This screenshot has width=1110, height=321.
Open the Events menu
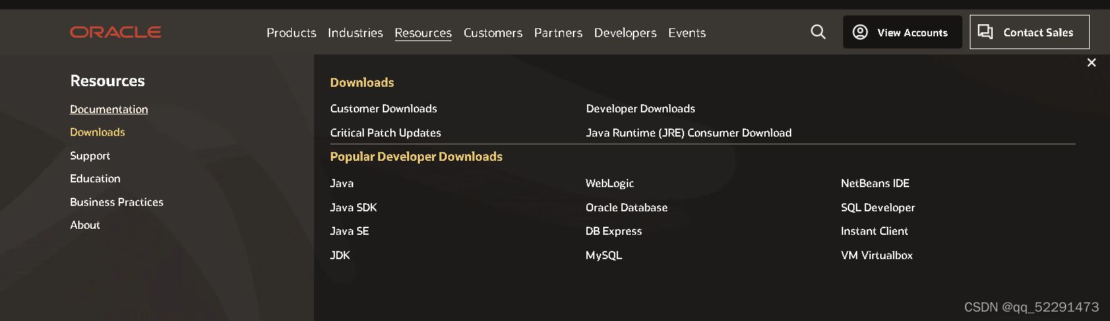pos(687,32)
